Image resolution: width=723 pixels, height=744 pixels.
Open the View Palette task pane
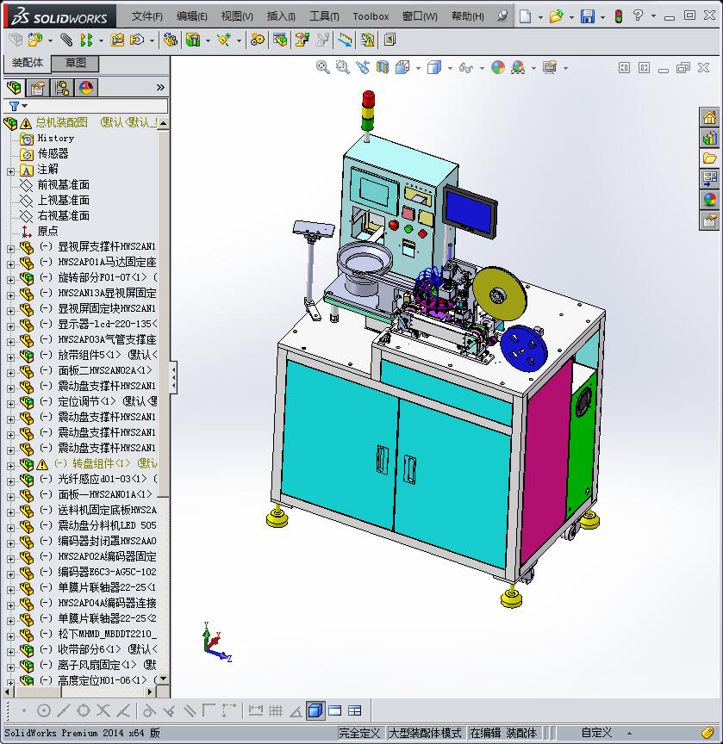[x=710, y=179]
